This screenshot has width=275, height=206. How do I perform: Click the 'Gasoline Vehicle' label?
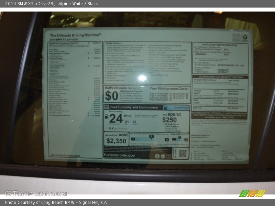(x=181, y=107)
